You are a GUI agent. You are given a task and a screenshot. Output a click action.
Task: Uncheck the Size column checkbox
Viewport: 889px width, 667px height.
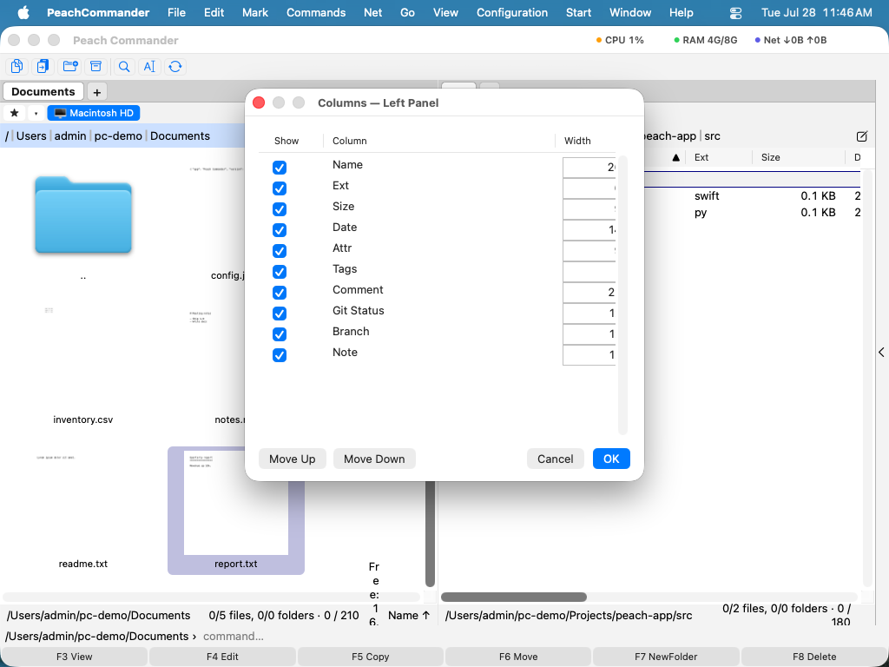[280, 209]
